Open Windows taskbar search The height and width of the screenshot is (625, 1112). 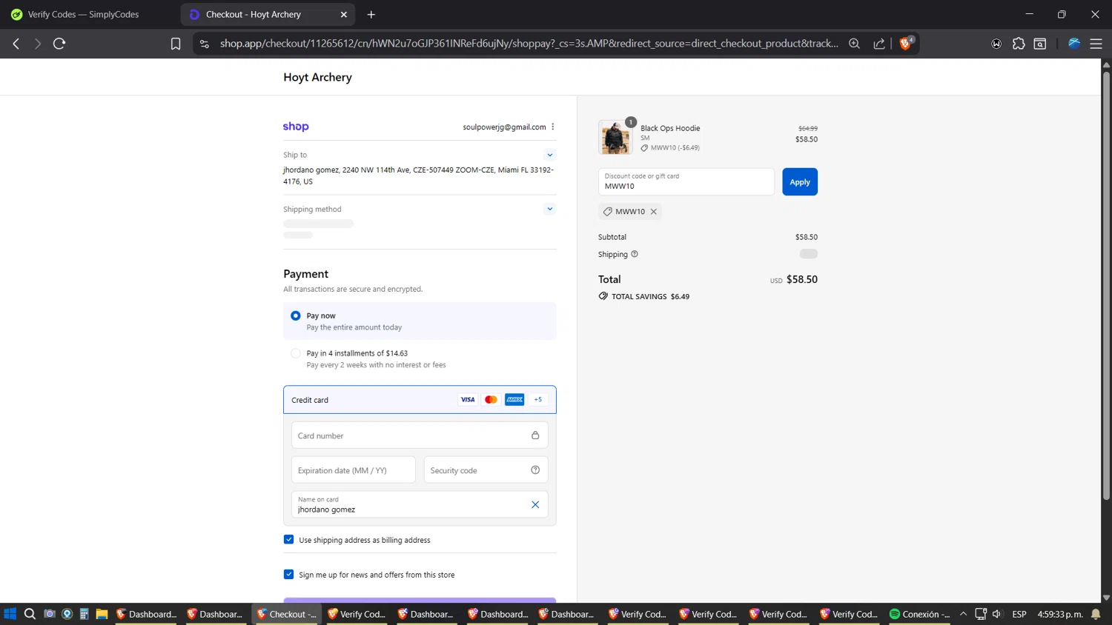point(30,614)
